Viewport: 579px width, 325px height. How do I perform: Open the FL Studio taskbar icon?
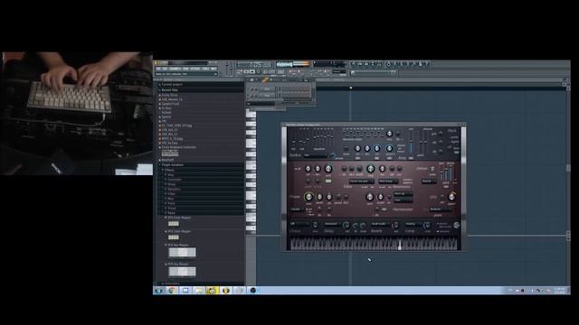point(225,291)
